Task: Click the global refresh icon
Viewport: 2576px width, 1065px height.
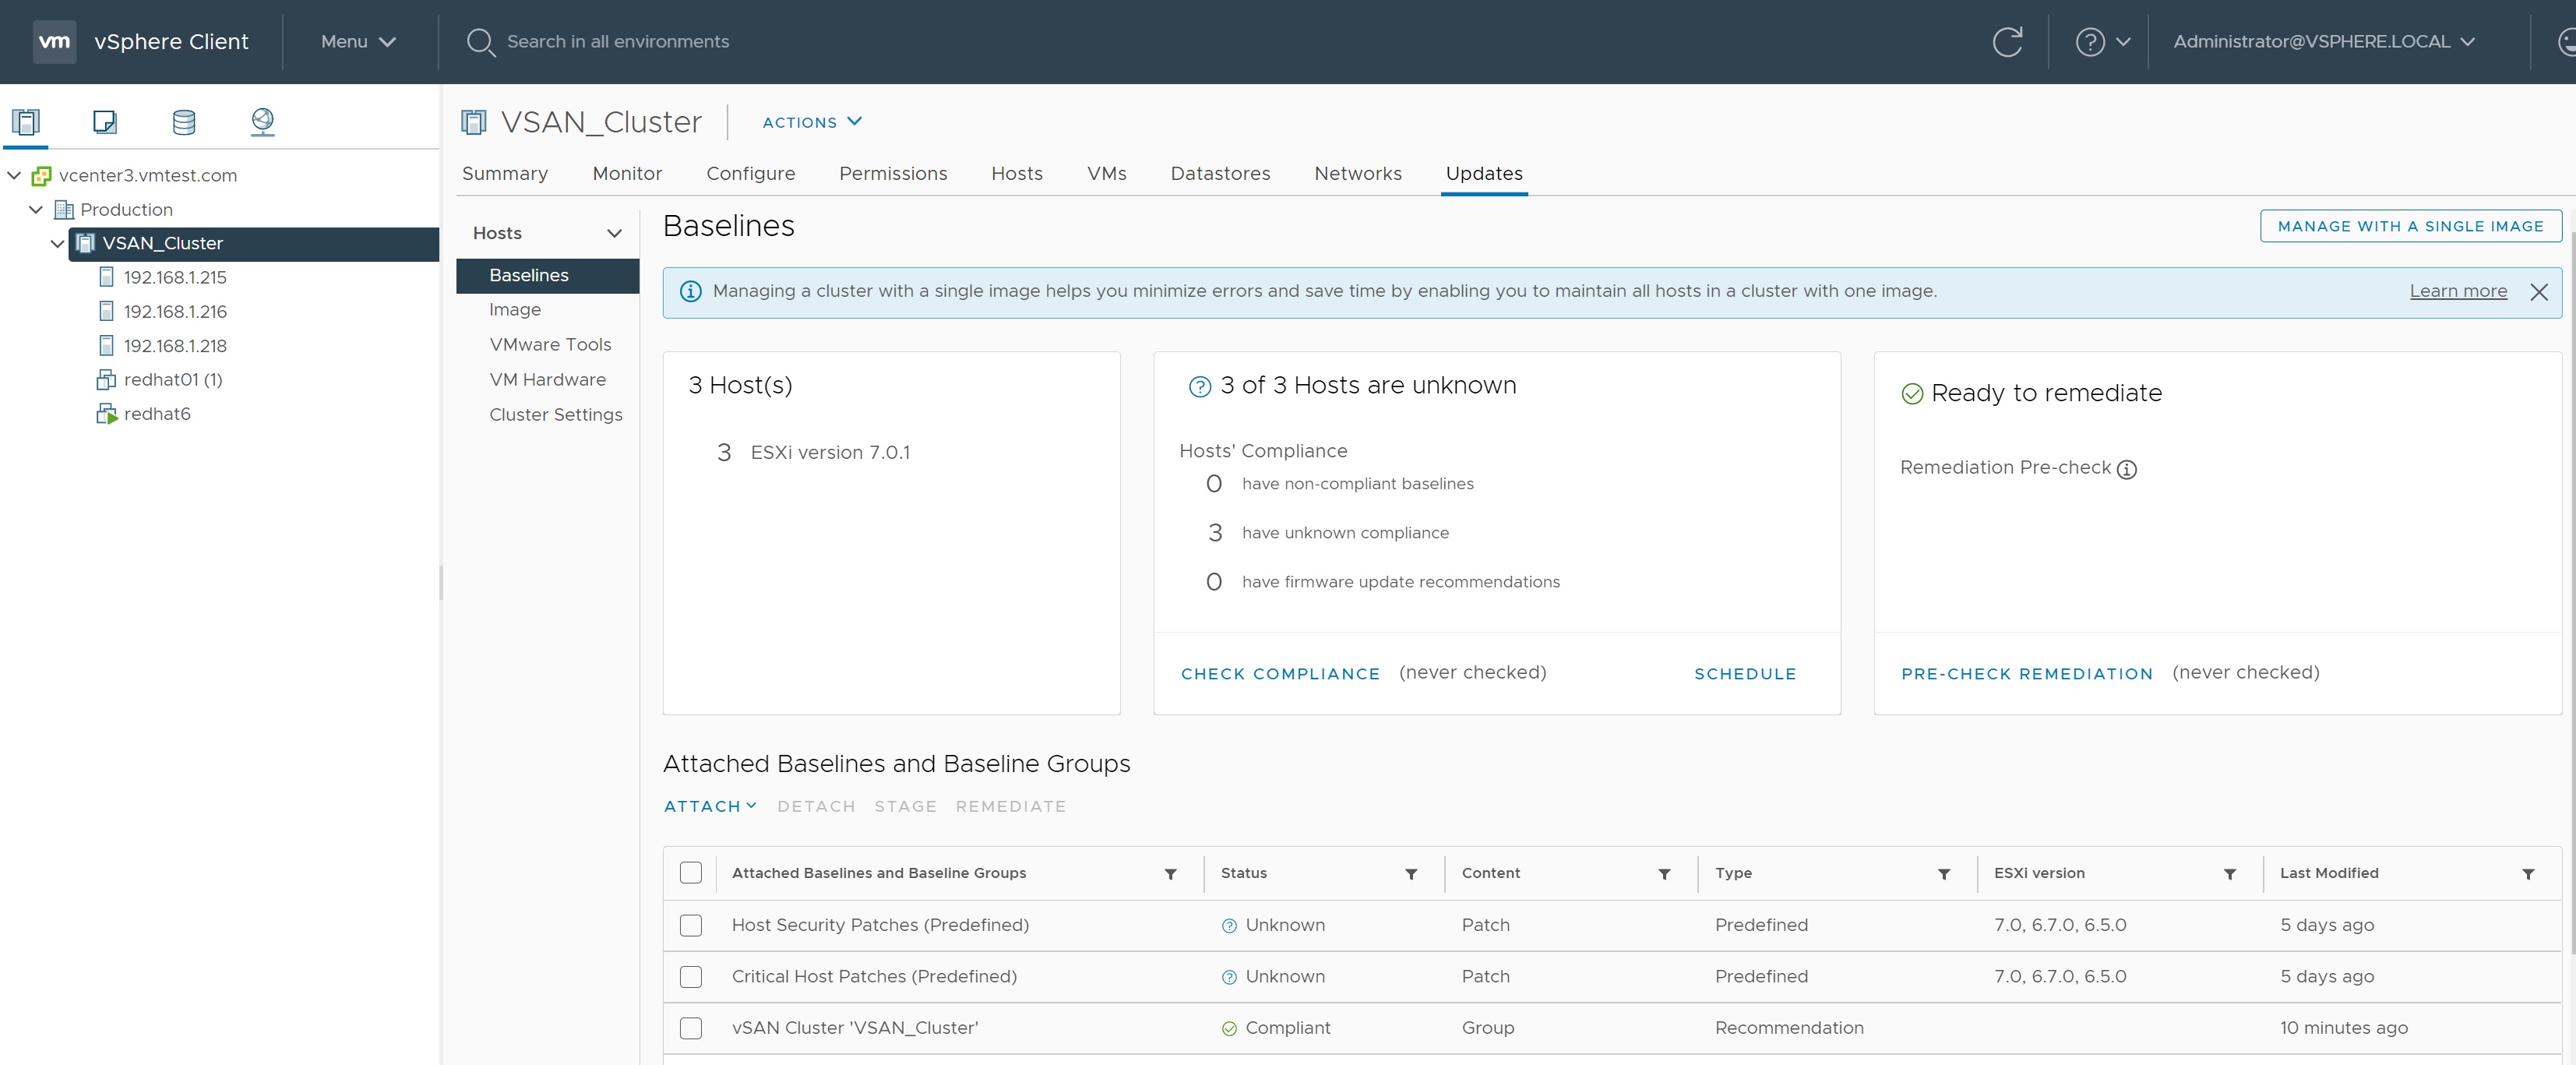Action: point(2007,42)
